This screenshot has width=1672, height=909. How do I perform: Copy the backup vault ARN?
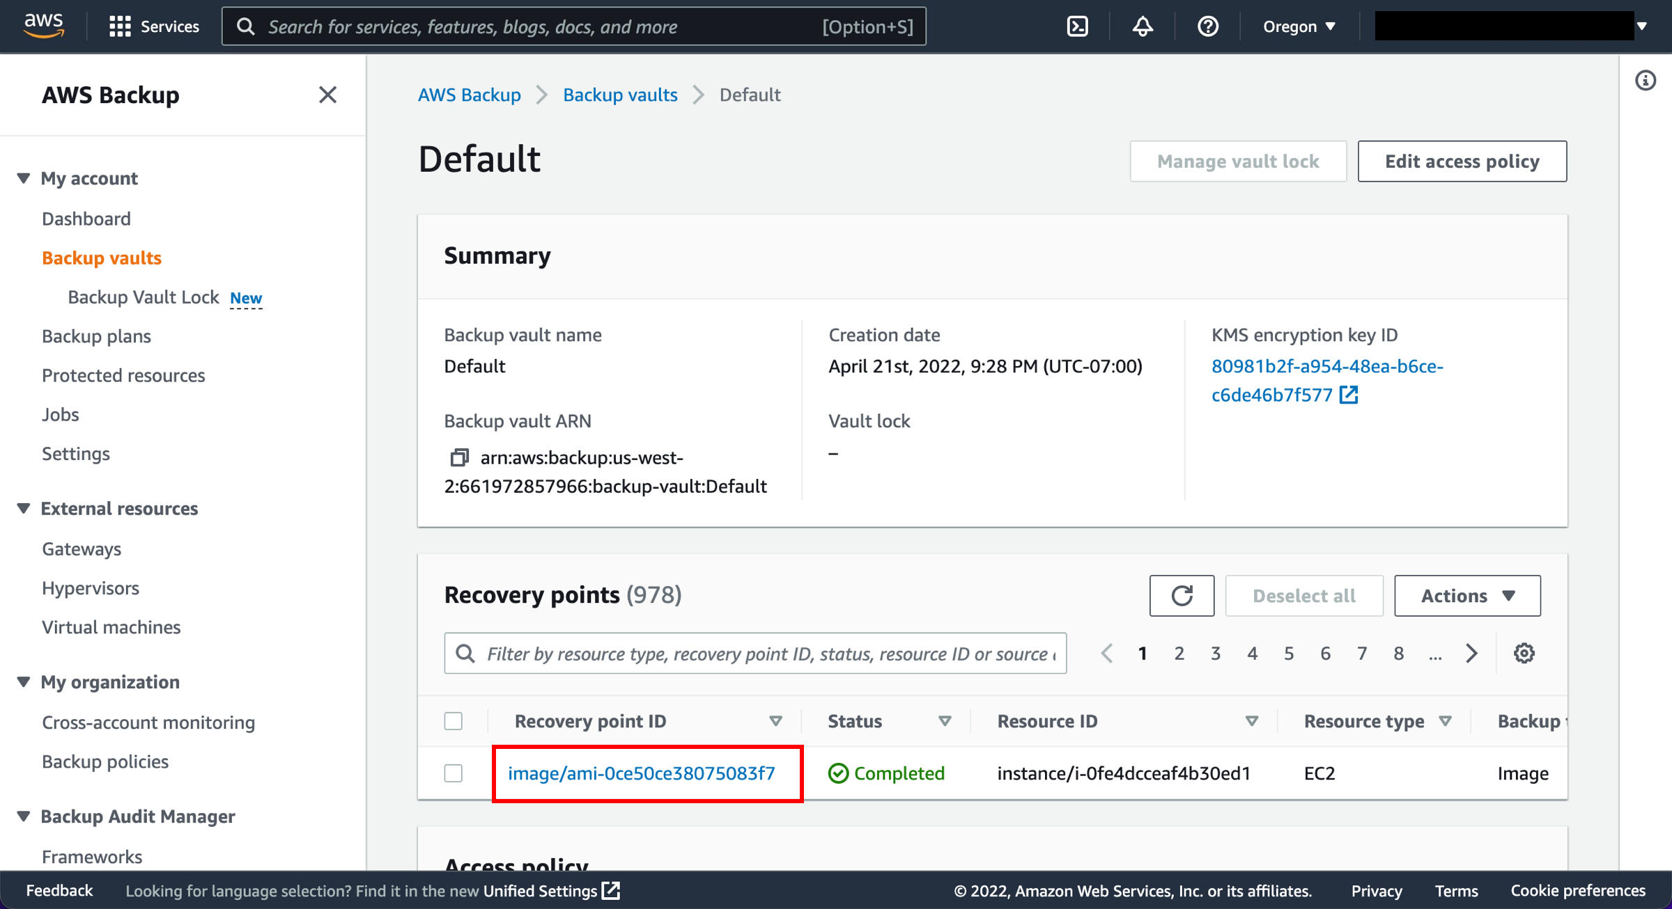pos(459,457)
